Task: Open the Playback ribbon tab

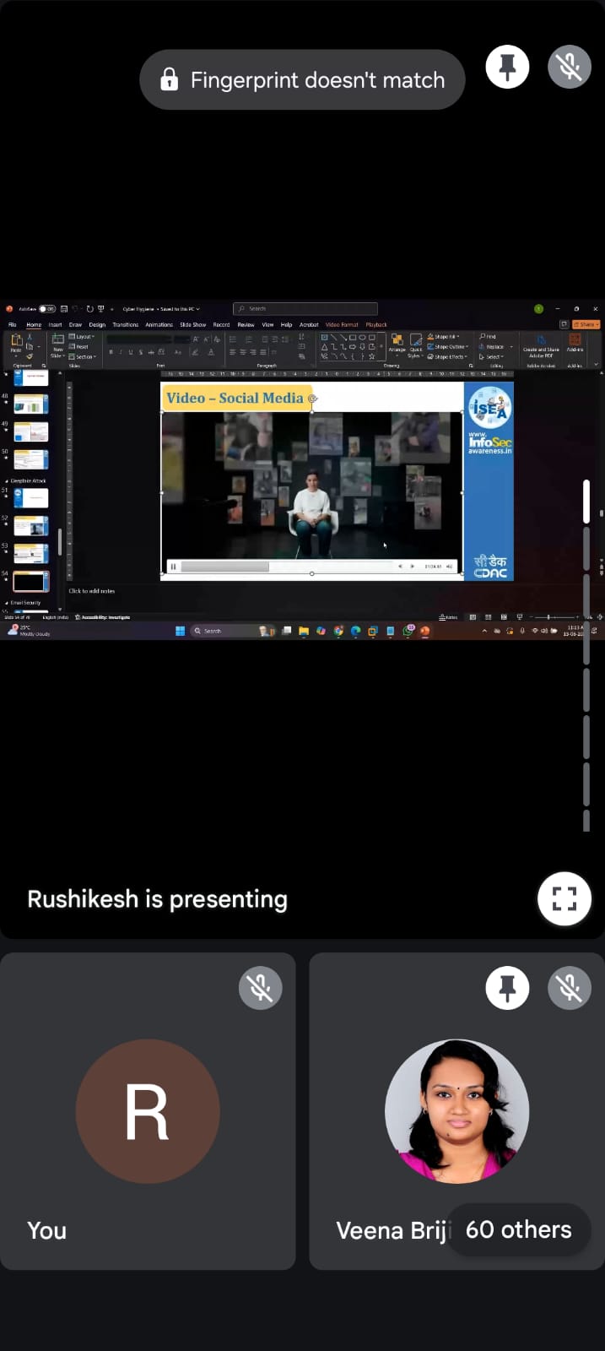Action: [376, 324]
